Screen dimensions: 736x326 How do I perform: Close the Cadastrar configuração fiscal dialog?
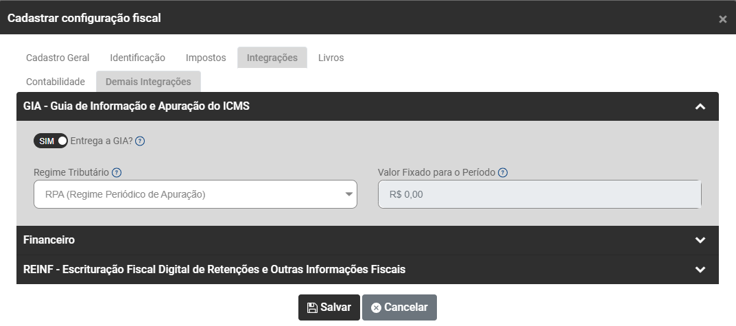point(722,19)
